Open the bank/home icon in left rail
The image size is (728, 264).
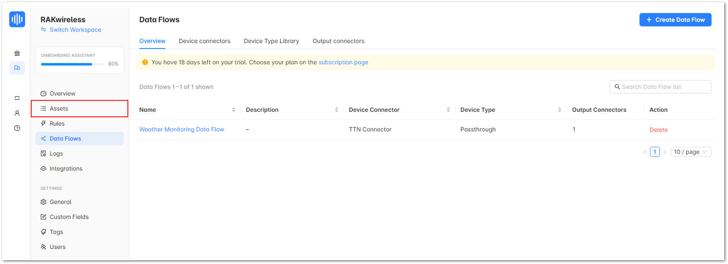pyautogui.click(x=17, y=53)
